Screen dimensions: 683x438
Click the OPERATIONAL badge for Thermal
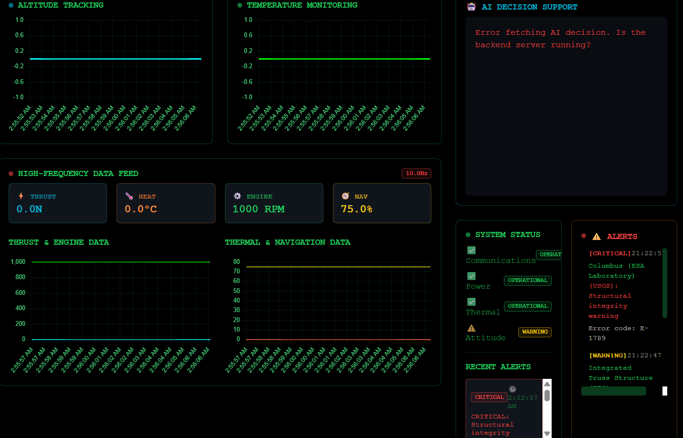coord(528,306)
